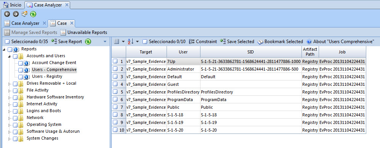This screenshot has width=380, height=148.
Task: Click the Constraint button label
Action: point(206,42)
